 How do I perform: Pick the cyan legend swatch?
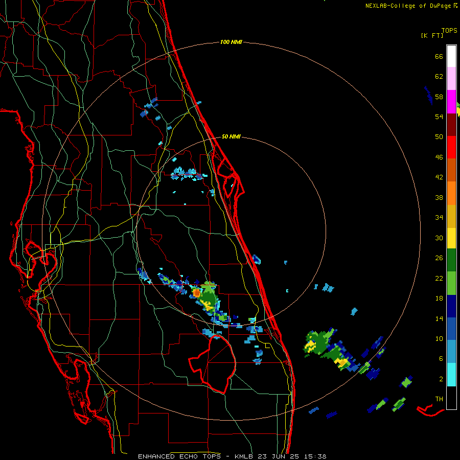[451, 375]
